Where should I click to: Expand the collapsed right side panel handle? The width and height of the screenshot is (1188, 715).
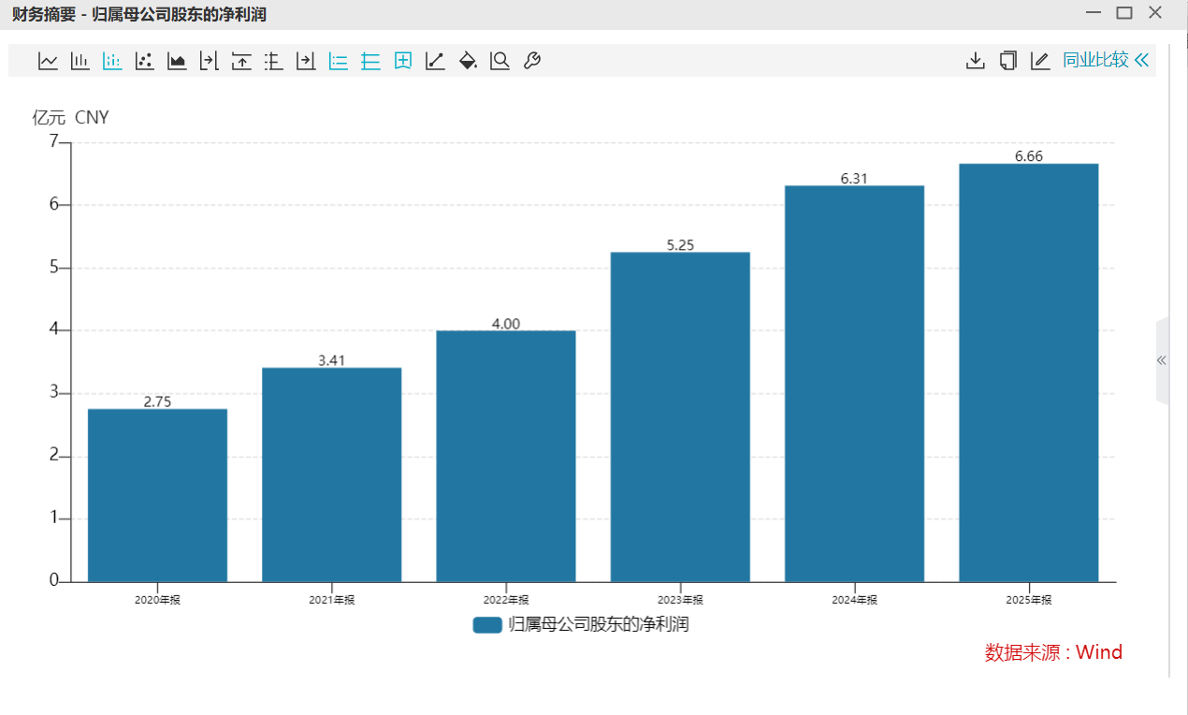[1162, 360]
